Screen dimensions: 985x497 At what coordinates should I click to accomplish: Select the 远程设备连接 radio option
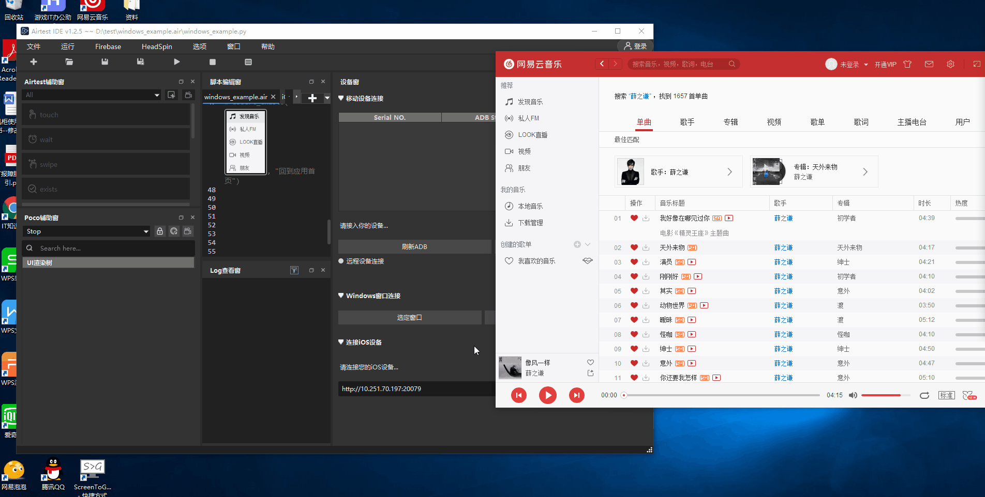point(341,261)
